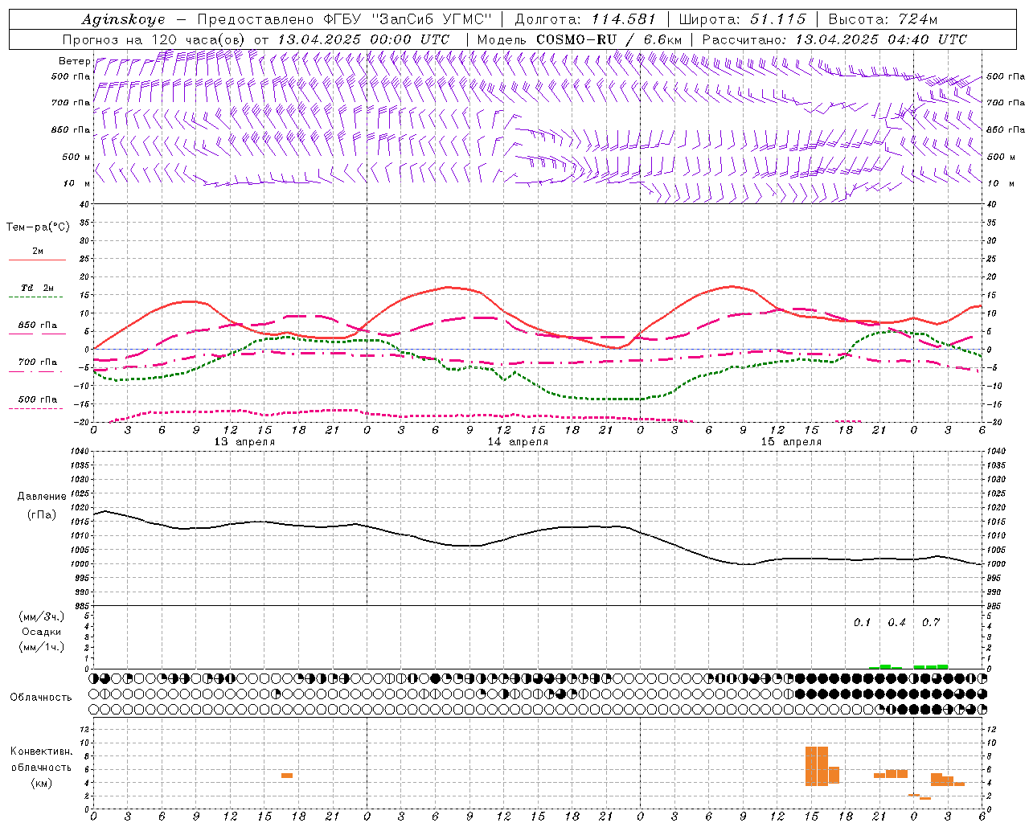1029x823 pixels.
Task: Click the green dashed Td legend line sample
Action: click(36, 297)
